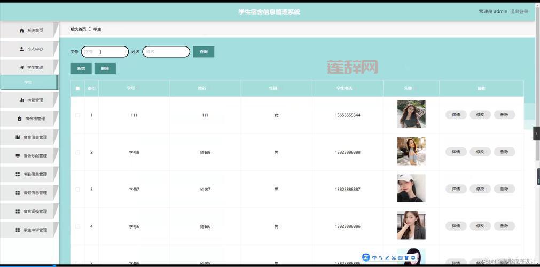This screenshot has height=267, width=540.
Task: Click the person icon for 个人中心
Action: [22, 49]
